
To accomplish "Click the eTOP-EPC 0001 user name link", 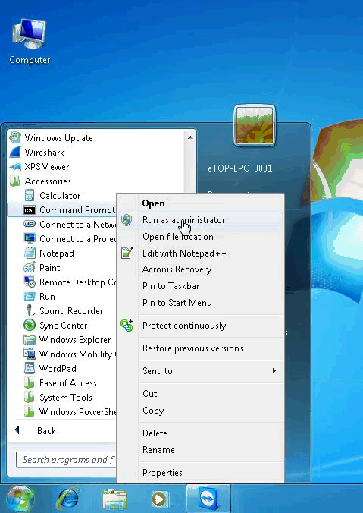I will [x=239, y=168].
